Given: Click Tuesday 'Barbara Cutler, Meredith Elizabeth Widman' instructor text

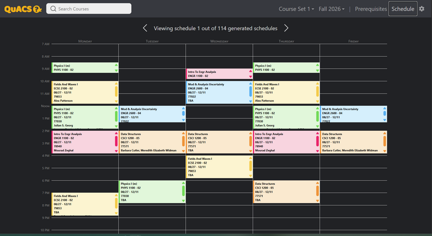Looking at the screenshot, I should [148, 150].
